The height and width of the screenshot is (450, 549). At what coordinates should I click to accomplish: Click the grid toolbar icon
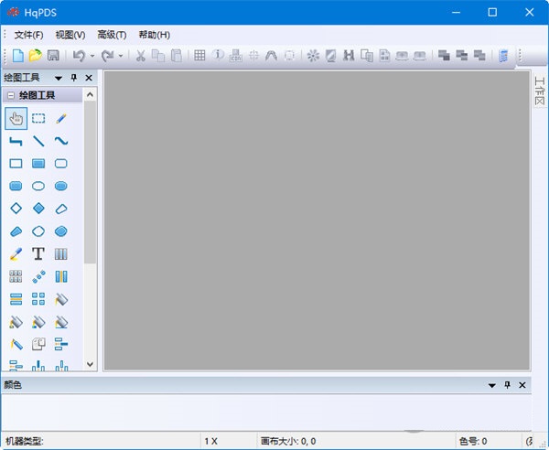(x=199, y=56)
